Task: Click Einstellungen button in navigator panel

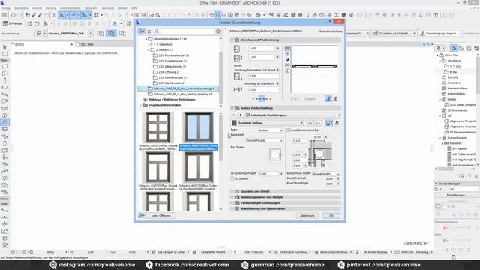Action: pos(457,195)
